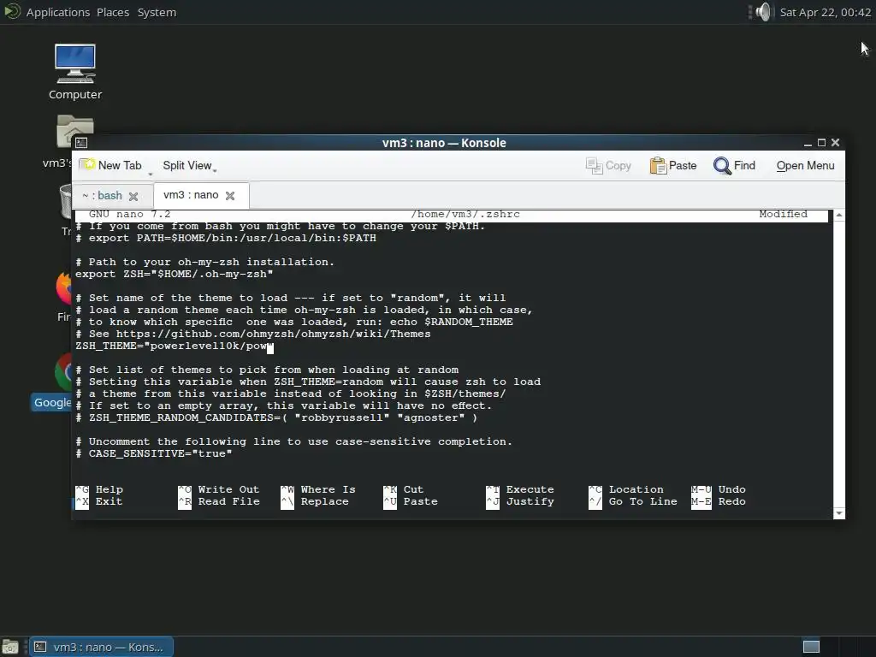Click the show desktop icon in bottom panel
The height and width of the screenshot is (657, 876).
point(10,647)
